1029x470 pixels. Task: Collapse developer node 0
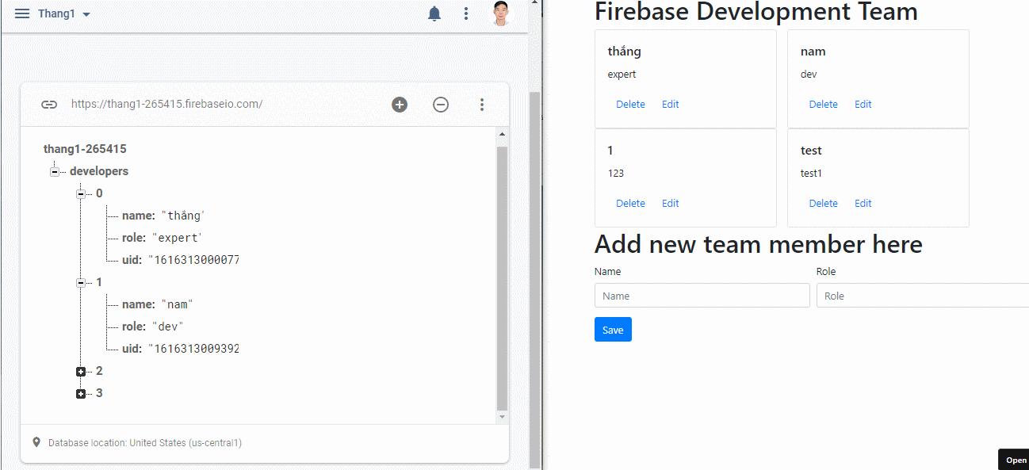81,194
